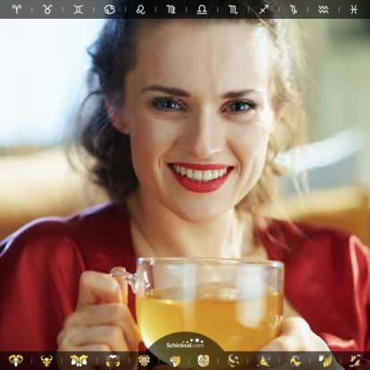Select the Taurus glyph in top bar

(47, 9)
